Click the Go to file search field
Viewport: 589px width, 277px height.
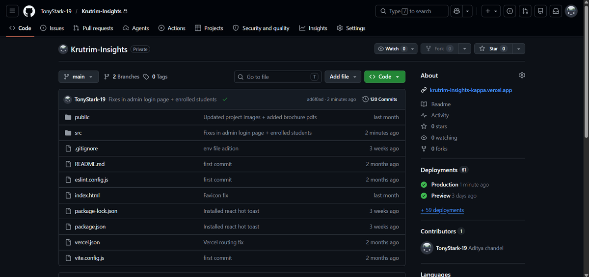pos(278,76)
